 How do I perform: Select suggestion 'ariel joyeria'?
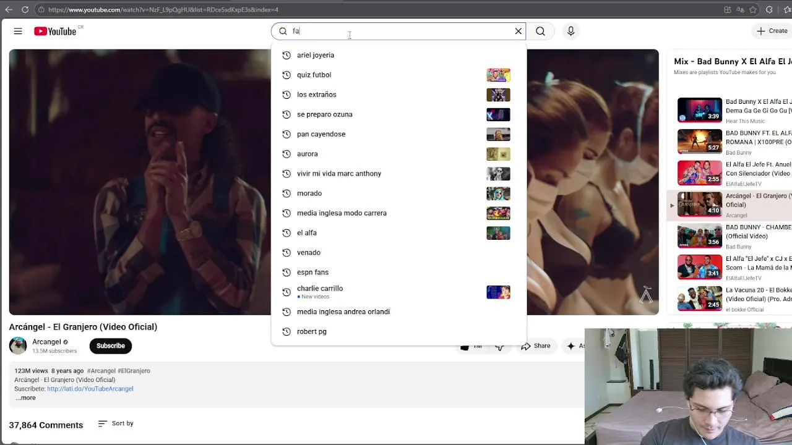click(x=398, y=55)
